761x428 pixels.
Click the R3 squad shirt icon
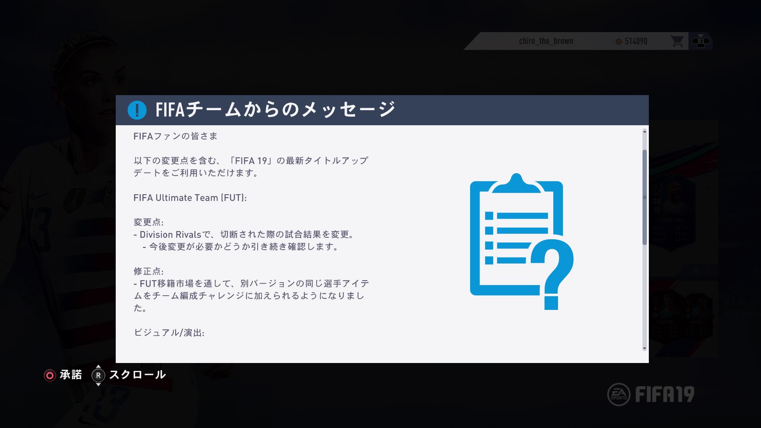coord(701,41)
